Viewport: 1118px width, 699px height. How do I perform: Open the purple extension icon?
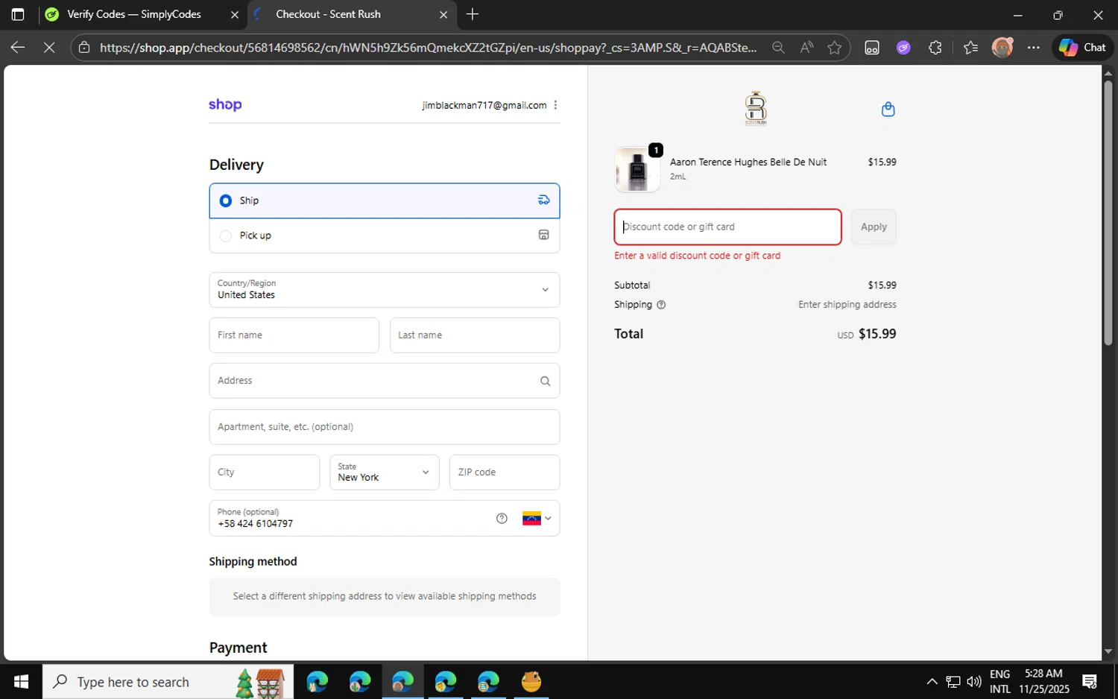point(903,47)
